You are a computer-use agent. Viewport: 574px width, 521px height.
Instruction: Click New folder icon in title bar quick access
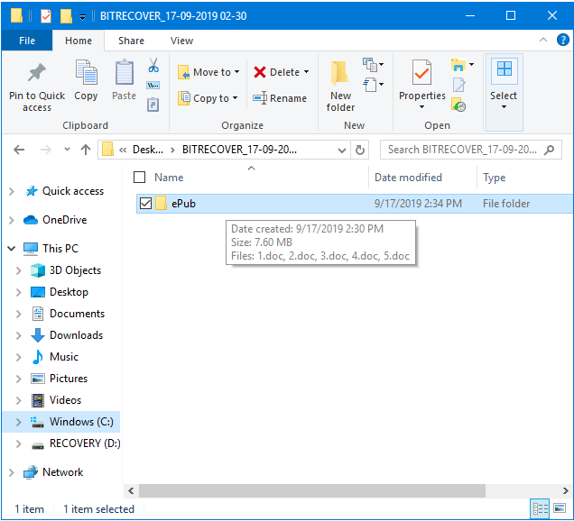pyautogui.click(x=66, y=16)
